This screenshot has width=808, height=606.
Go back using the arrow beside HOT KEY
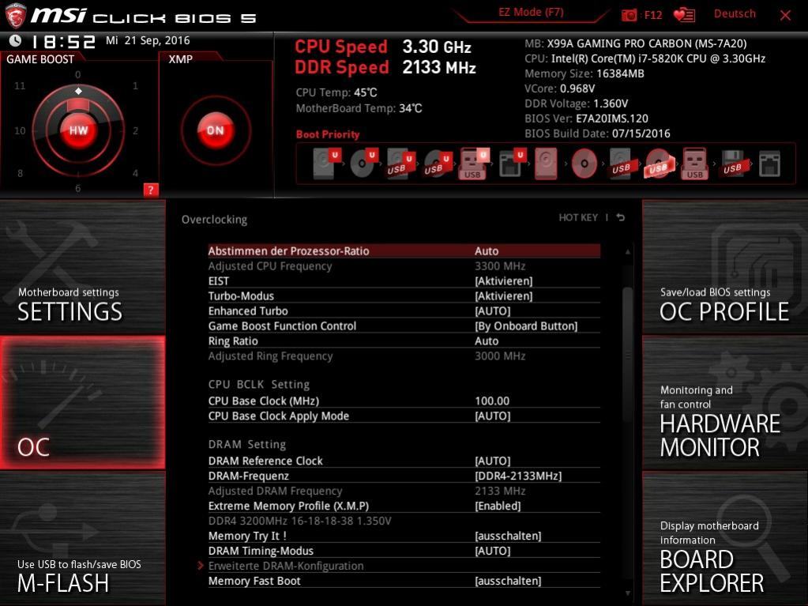621,217
